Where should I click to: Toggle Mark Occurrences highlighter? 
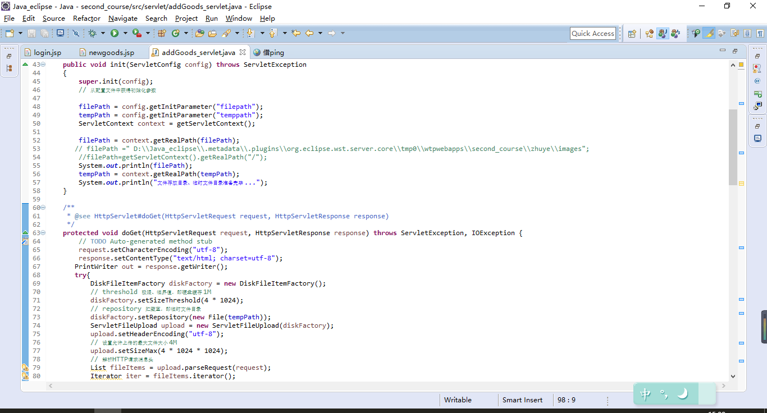tap(709, 34)
